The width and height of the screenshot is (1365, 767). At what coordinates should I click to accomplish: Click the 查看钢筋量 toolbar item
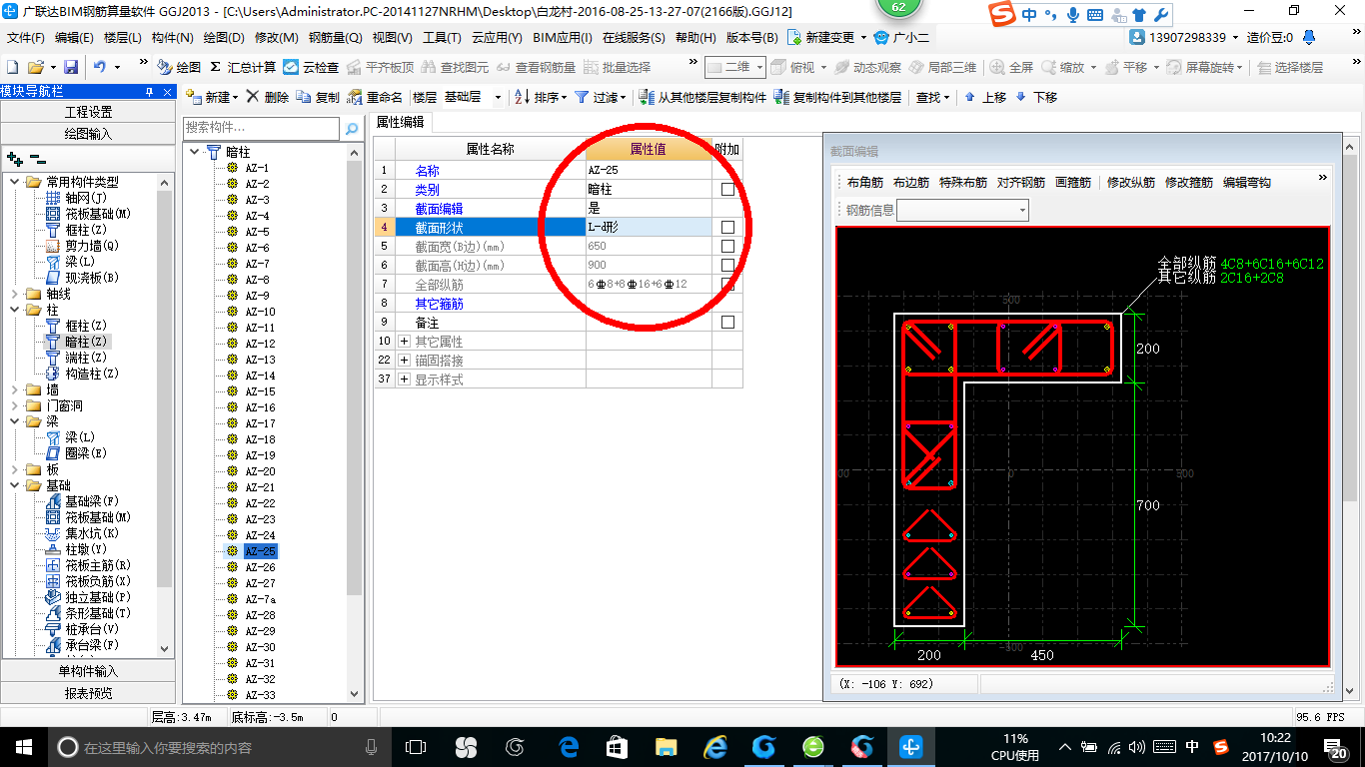click(536, 67)
